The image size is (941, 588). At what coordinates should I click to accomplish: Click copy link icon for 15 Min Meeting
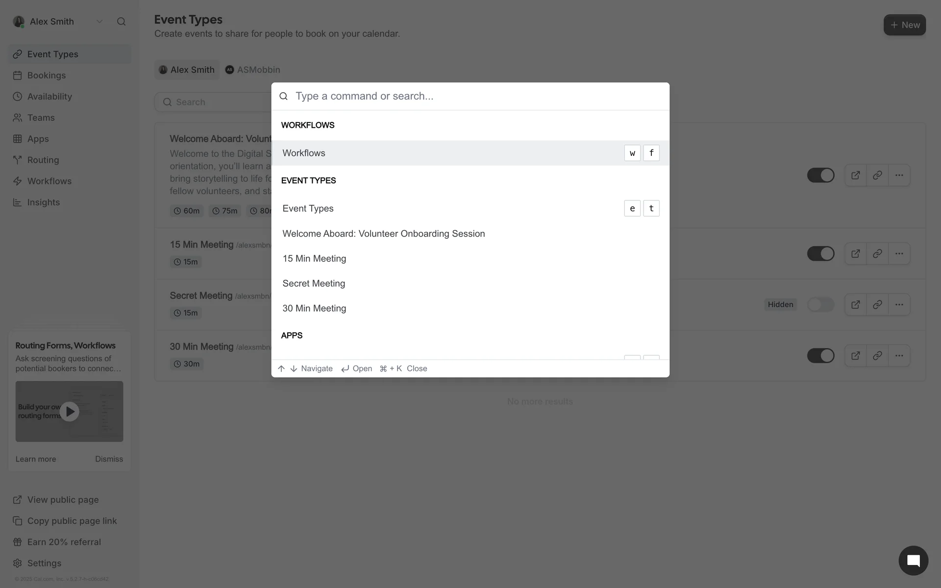click(x=877, y=254)
